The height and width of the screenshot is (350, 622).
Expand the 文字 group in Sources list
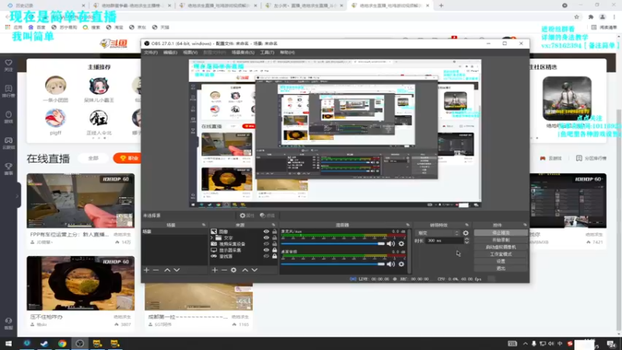tap(212, 238)
